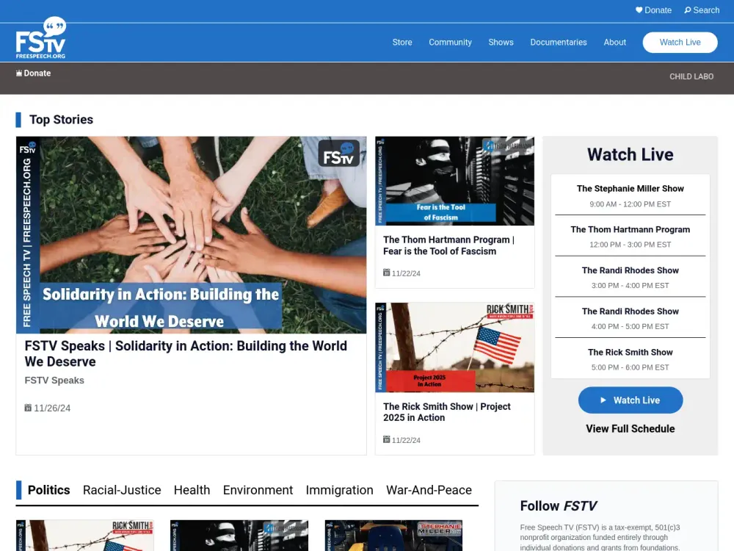
Task: Click the calendar icon beside 11/26/24
Action: pos(28,408)
